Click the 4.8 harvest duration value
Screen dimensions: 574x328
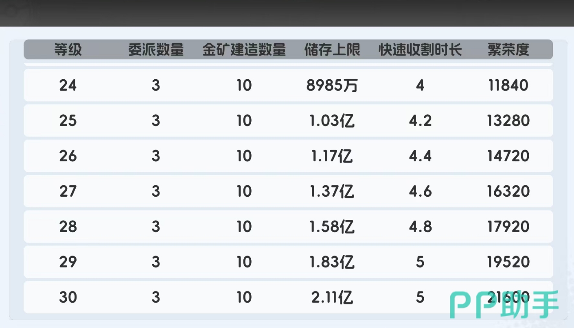click(420, 227)
